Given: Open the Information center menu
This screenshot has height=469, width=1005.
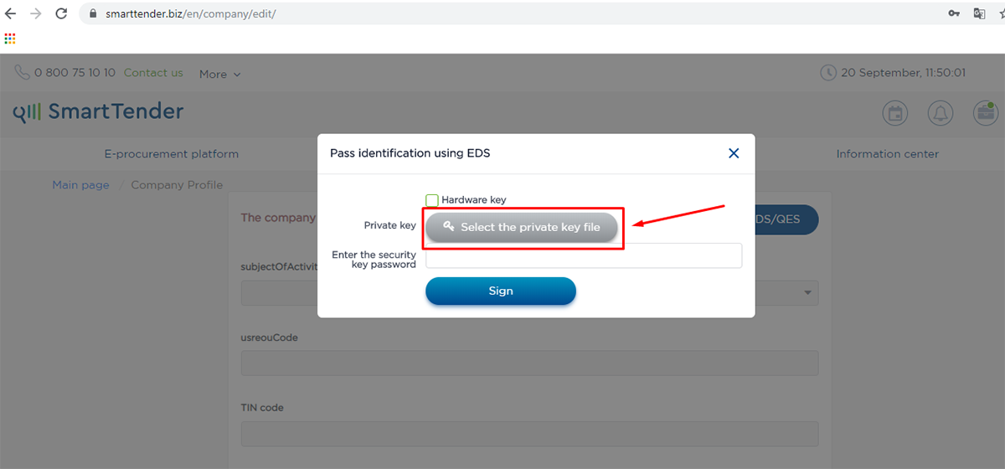Looking at the screenshot, I should click(887, 154).
